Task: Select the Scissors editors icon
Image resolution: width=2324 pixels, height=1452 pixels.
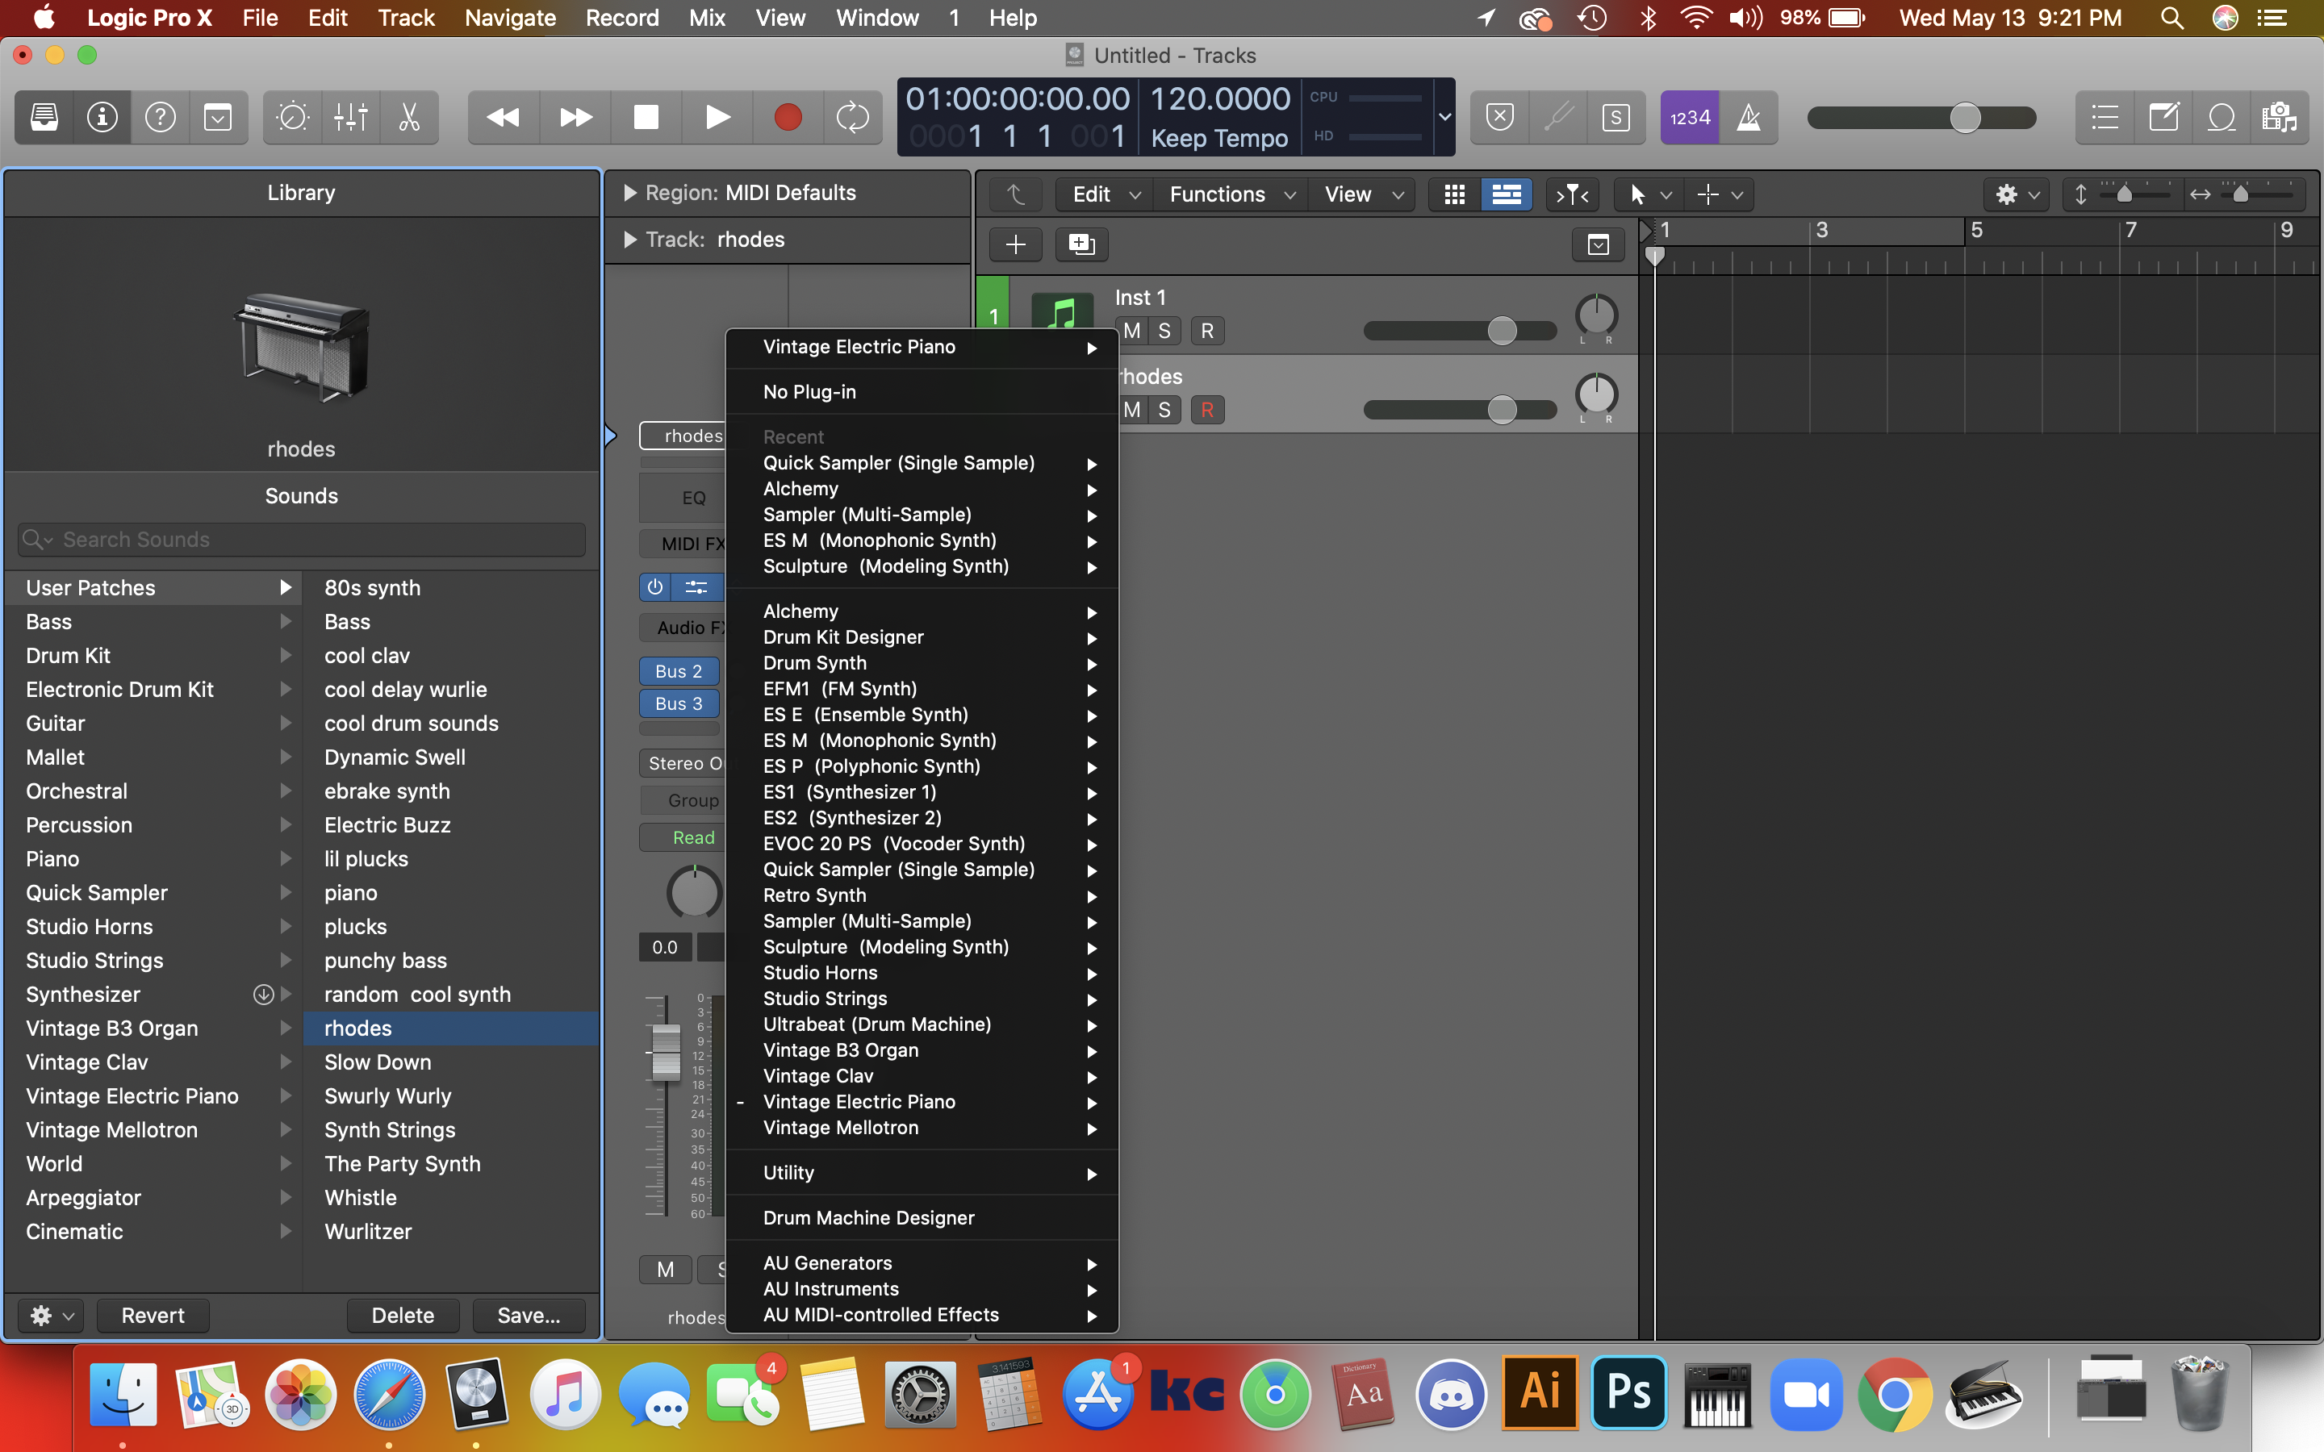Action: pyautogui.click(x=409, y=117)
